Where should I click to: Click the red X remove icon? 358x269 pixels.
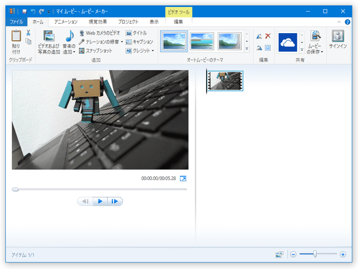pyautogui.click(x=268, y=36)
